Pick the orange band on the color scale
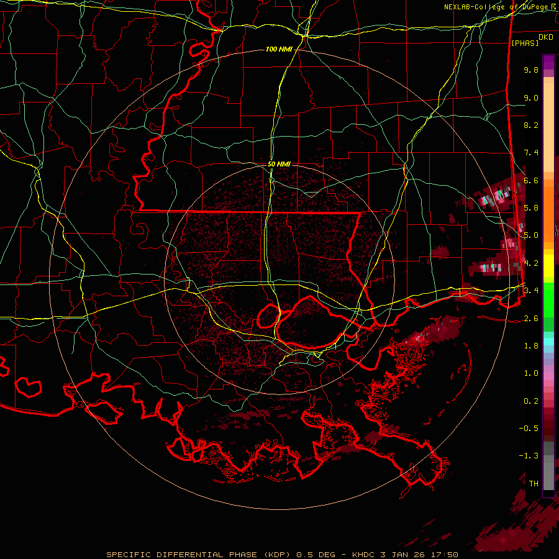Viewport: 559px width, 559px height. (x=548, y=214)
